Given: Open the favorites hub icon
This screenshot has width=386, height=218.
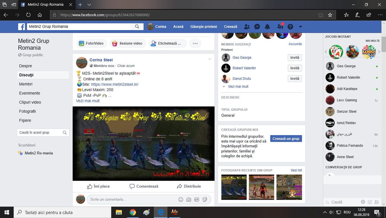Looking at the screenshot, I should pos(346,15).
